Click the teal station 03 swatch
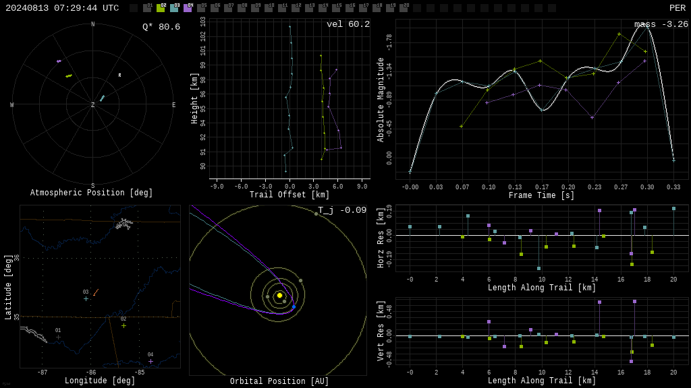 (x=175, y=8)
